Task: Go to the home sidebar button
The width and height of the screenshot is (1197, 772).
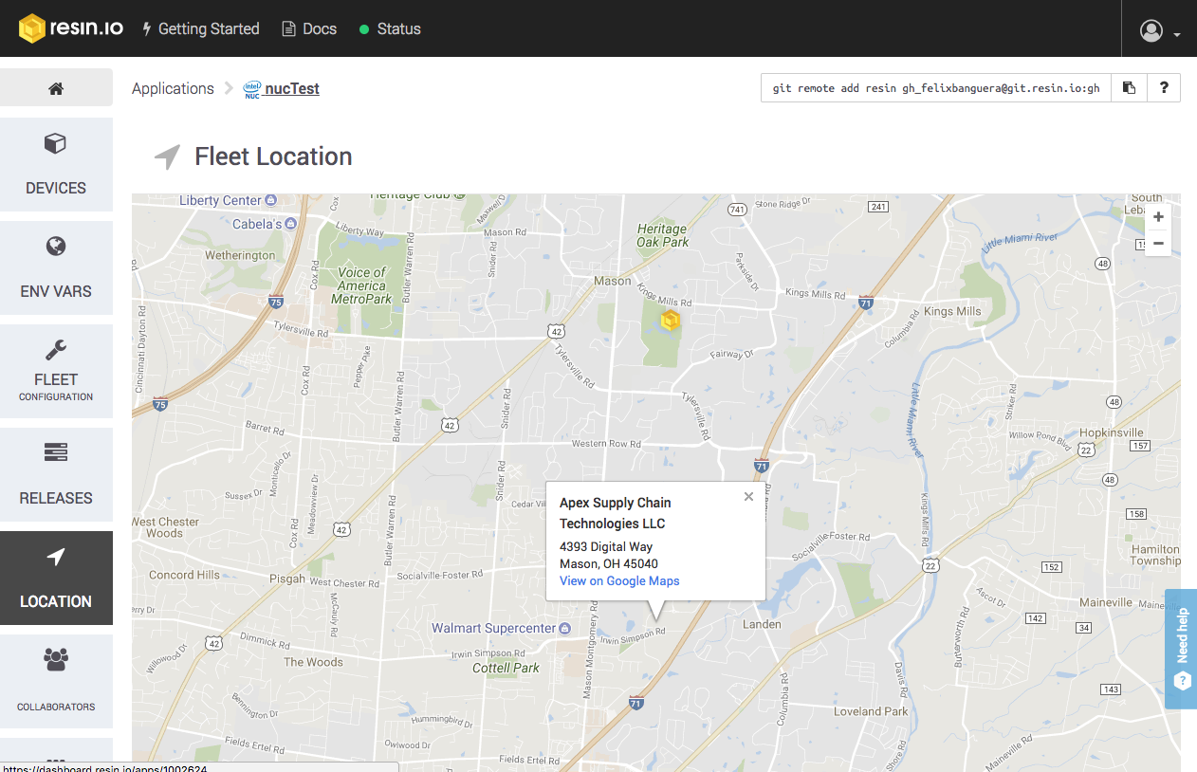Action: coord(56,88)
